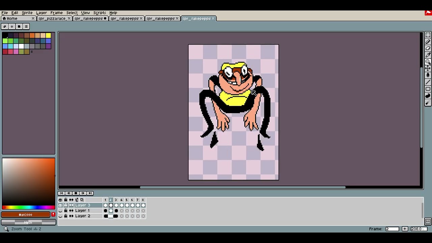
Task: Select the Move tool
Action: 428,69
